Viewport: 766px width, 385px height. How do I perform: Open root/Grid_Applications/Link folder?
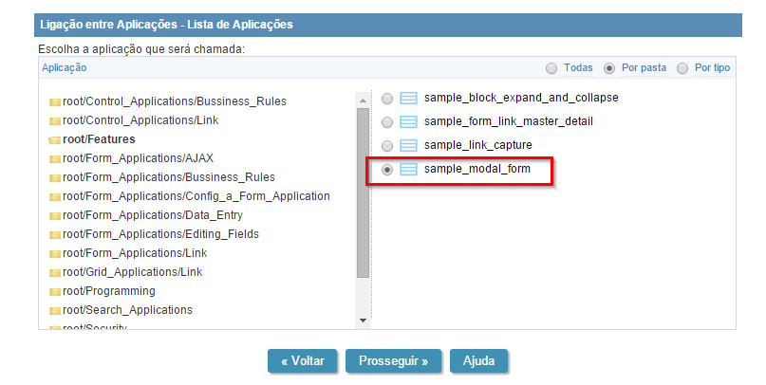pyautogui.click(x=132, y=272)
